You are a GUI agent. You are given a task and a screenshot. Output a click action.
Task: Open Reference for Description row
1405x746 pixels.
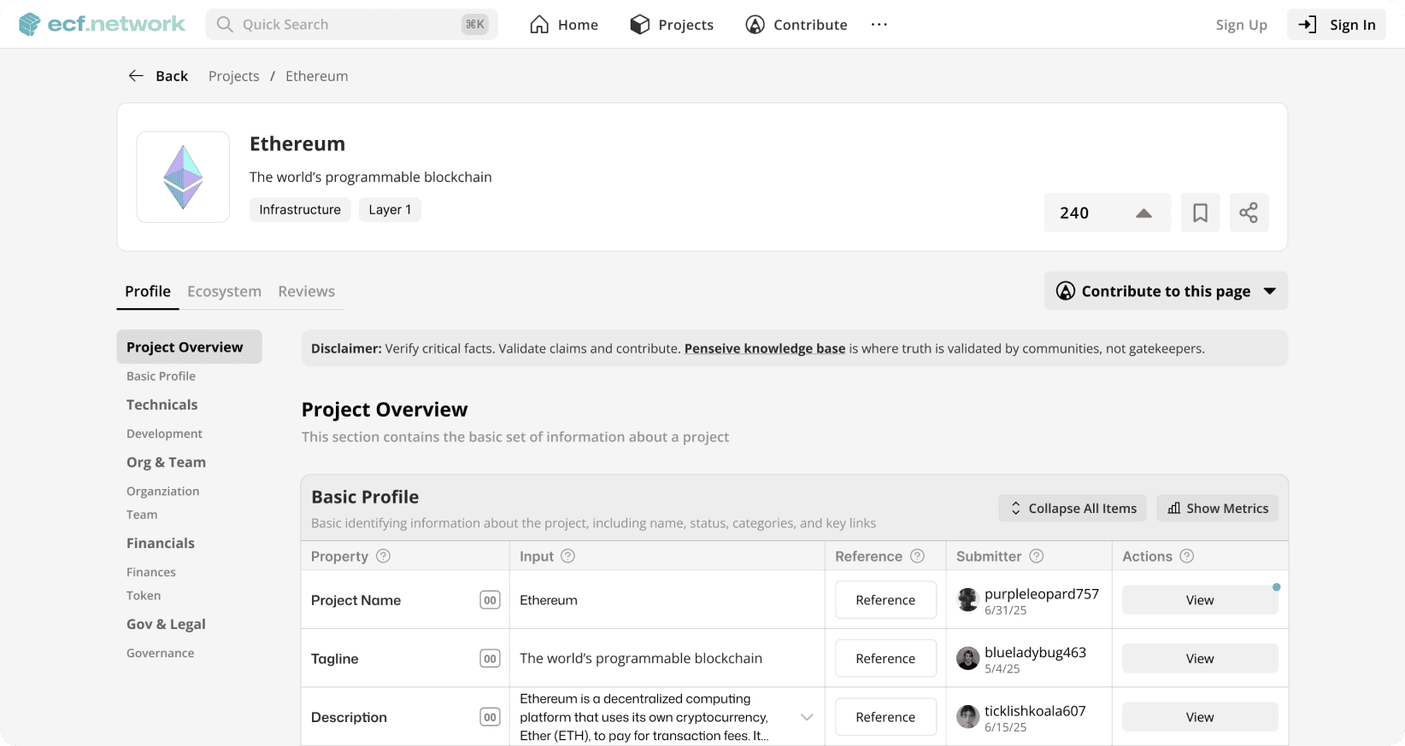tap(885, 718)
